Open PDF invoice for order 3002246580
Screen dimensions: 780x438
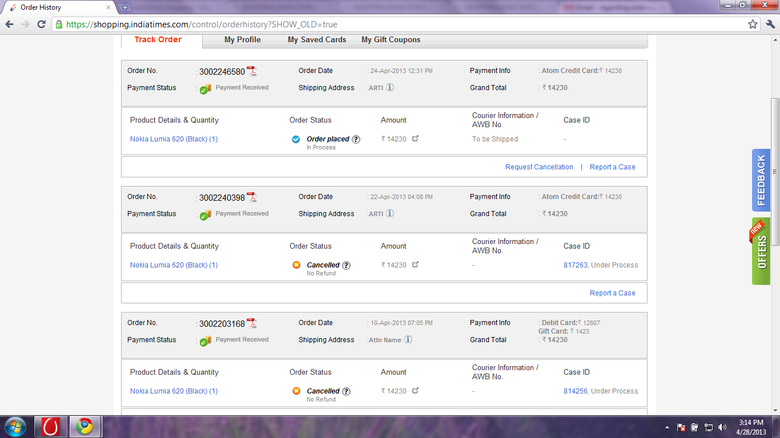[x=252, y=71]
